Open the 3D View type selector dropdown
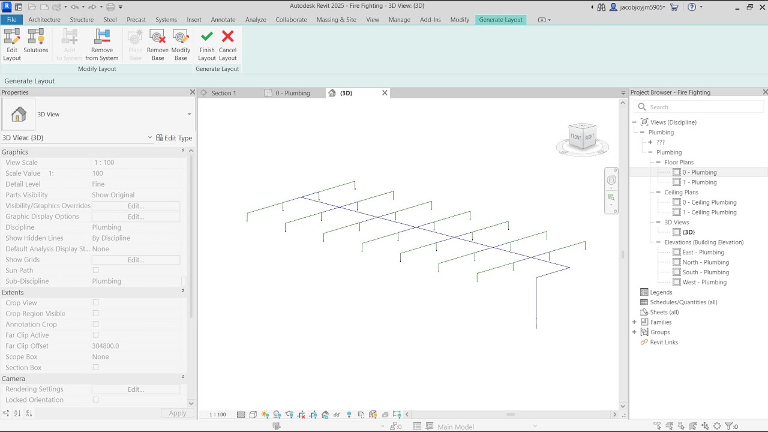The image size is (768, 432). point(189,115)
